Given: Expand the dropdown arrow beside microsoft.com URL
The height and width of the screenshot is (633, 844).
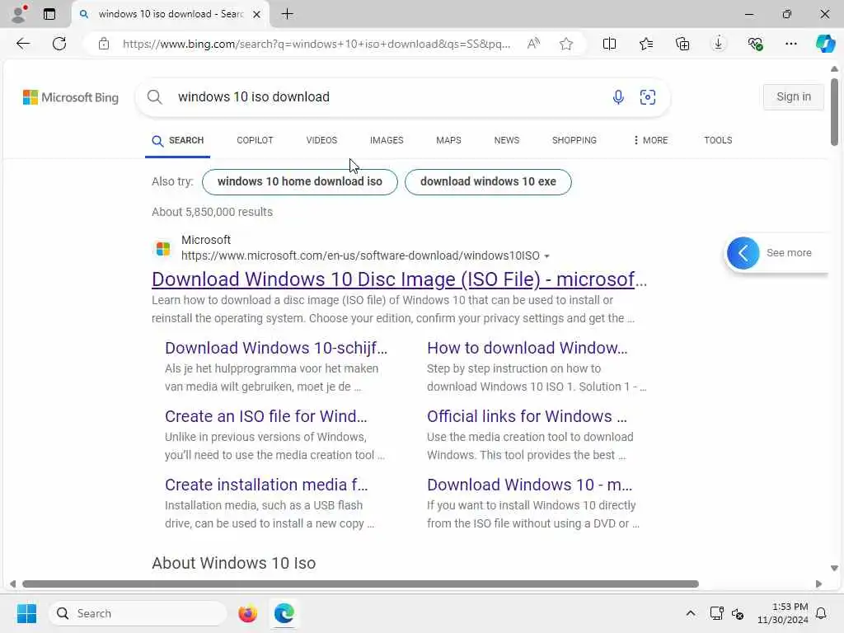Looking at the screenshot, I should click(547, 256).
